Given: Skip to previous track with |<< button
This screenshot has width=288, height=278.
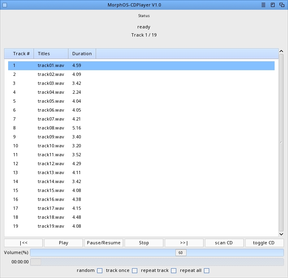Looking at the screenshot, I should [23, 243].
